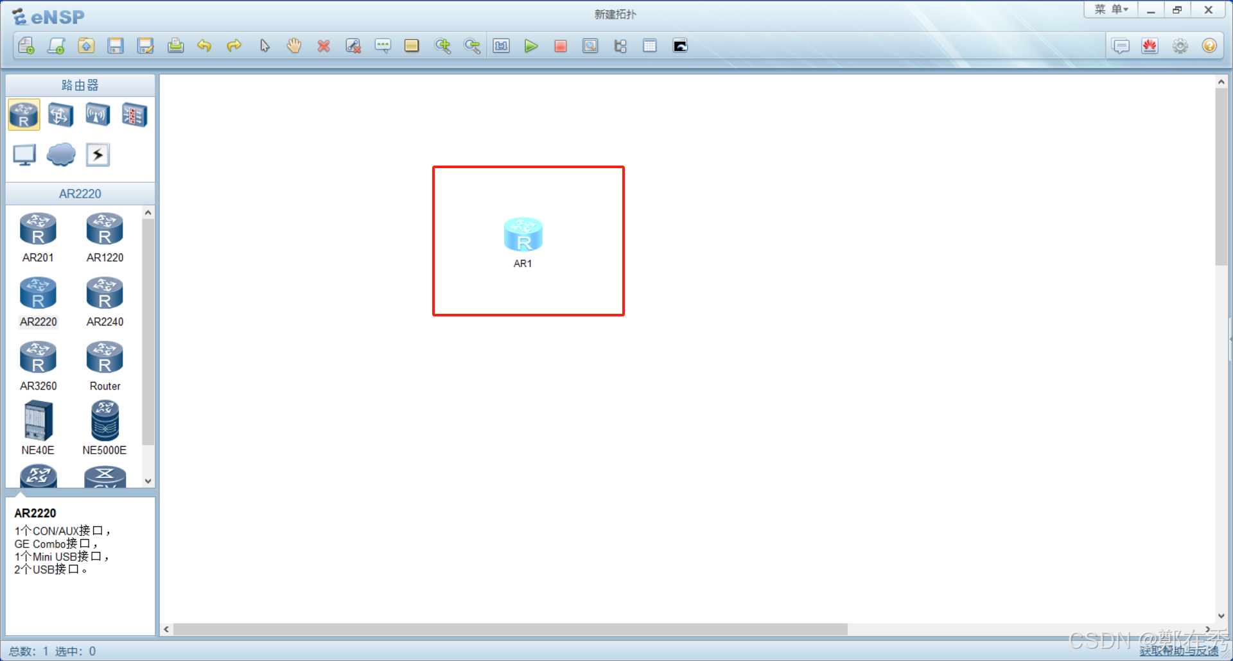The width and height of the screenshot is (1233, 661).
Task: Stop devices with the red stop button
Action: tap(561, 46)
